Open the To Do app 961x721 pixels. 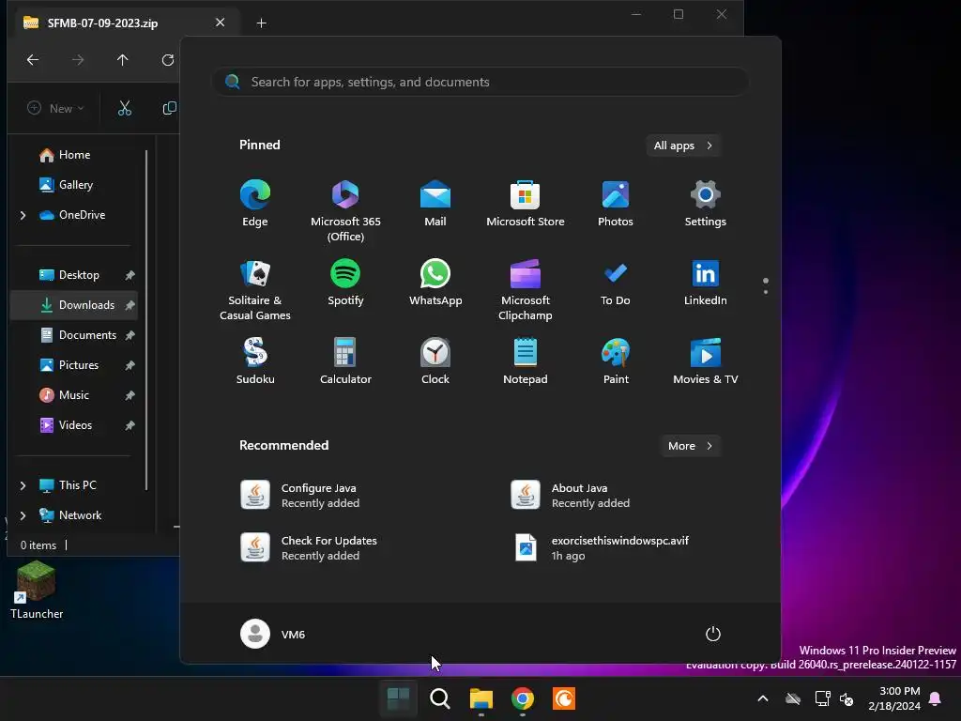616,282
